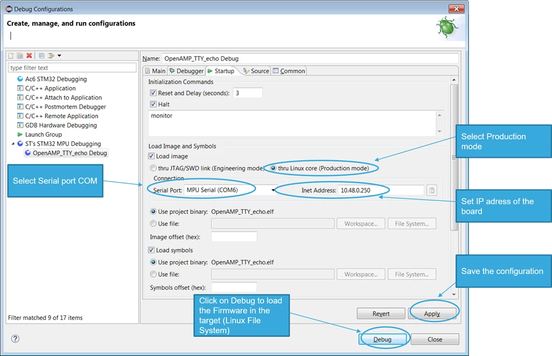
Task: Switch to the Source tab
Action: [256, 71]
